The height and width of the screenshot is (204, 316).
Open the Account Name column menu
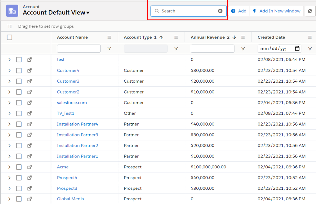(109, 37)
